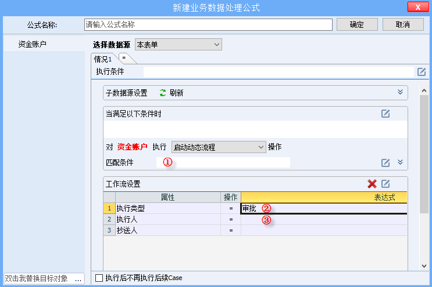Click the 子数据源设置 header label
432x287 pixels.
127,93
